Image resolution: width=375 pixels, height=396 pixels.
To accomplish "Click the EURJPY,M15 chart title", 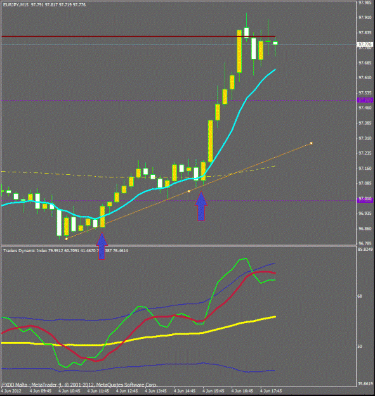I will pyautogui.click(x=16, y=5).
